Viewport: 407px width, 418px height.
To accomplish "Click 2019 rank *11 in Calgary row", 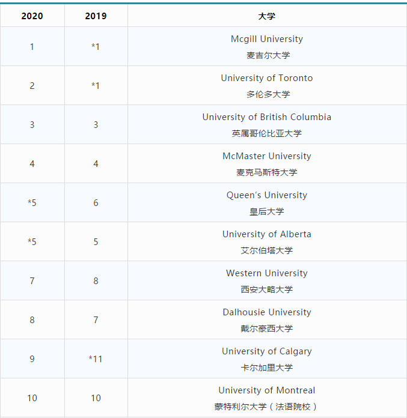I will pyautogui.click(x=96, y=359).
